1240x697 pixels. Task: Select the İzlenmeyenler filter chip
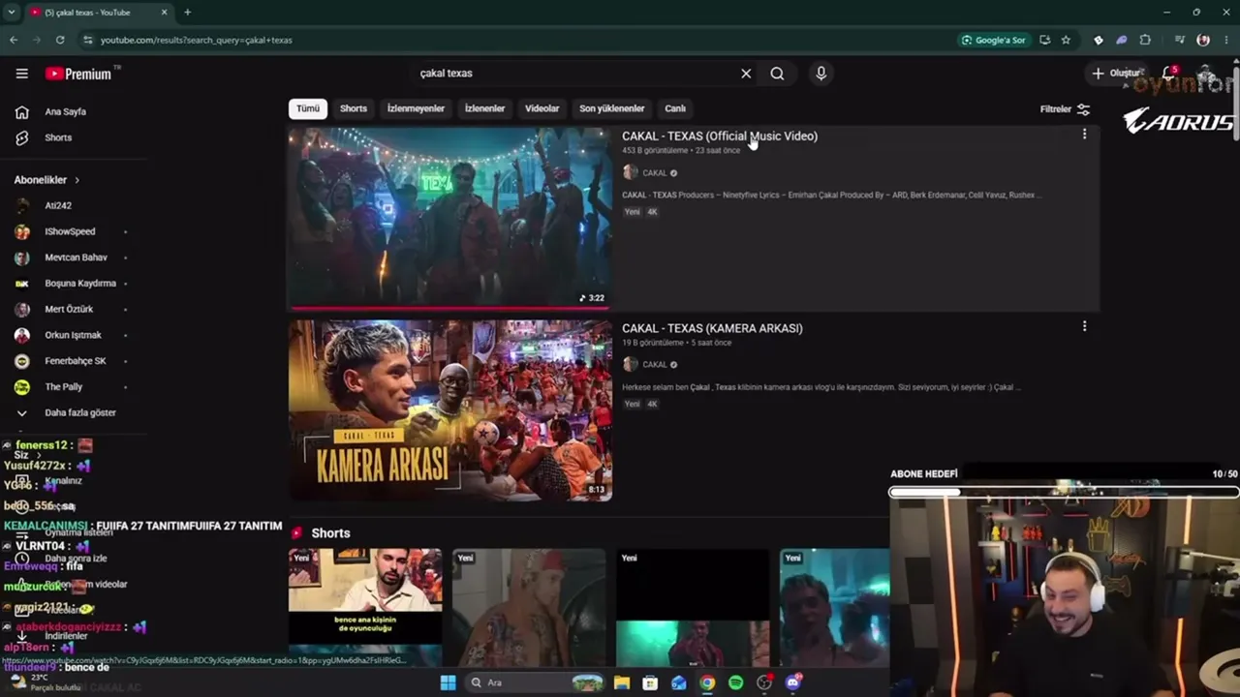[416, 108]
